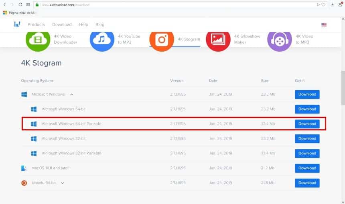Open the Download menu item
This screenshot has height=204, width=345.
tap(62, 24)
